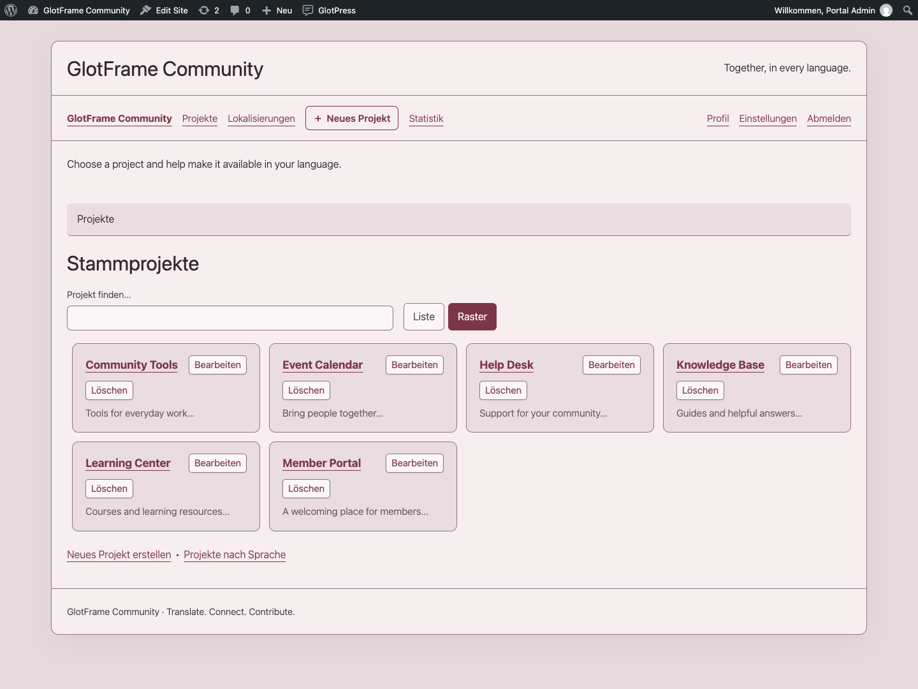Open the Einstellungen link
This screenshot has height=689, width=918.
tap(768, 119)
